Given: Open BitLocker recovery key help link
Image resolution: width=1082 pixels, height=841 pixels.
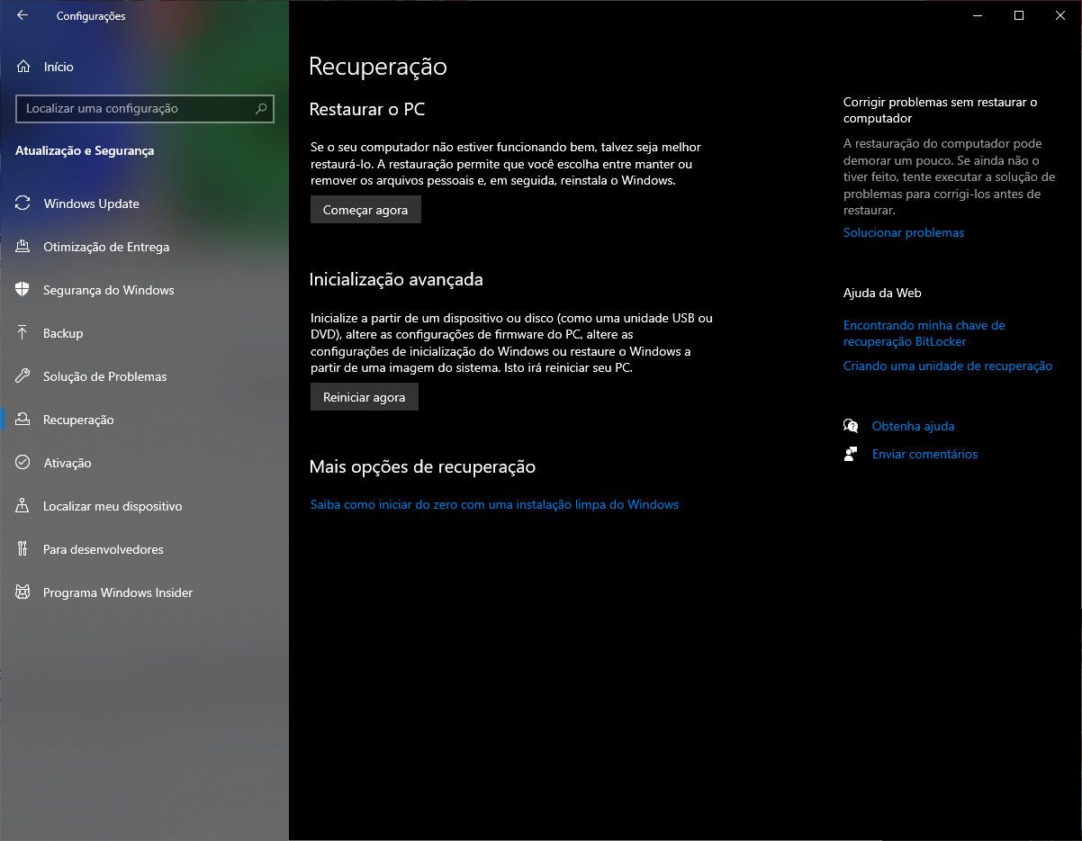Looking at the screenshot, I should pyautogui.click(x=924, y=333).
